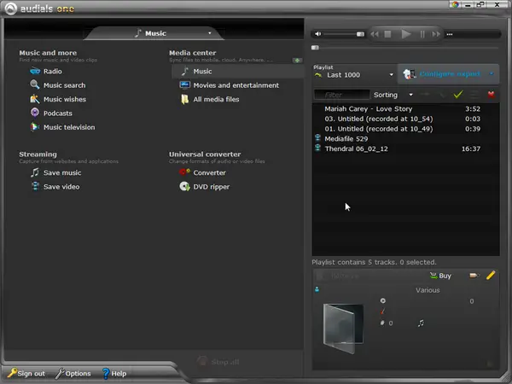This screenshot has width=512, height=384.
Task: Click the Various artist text
Action: [x=428, y=290]
